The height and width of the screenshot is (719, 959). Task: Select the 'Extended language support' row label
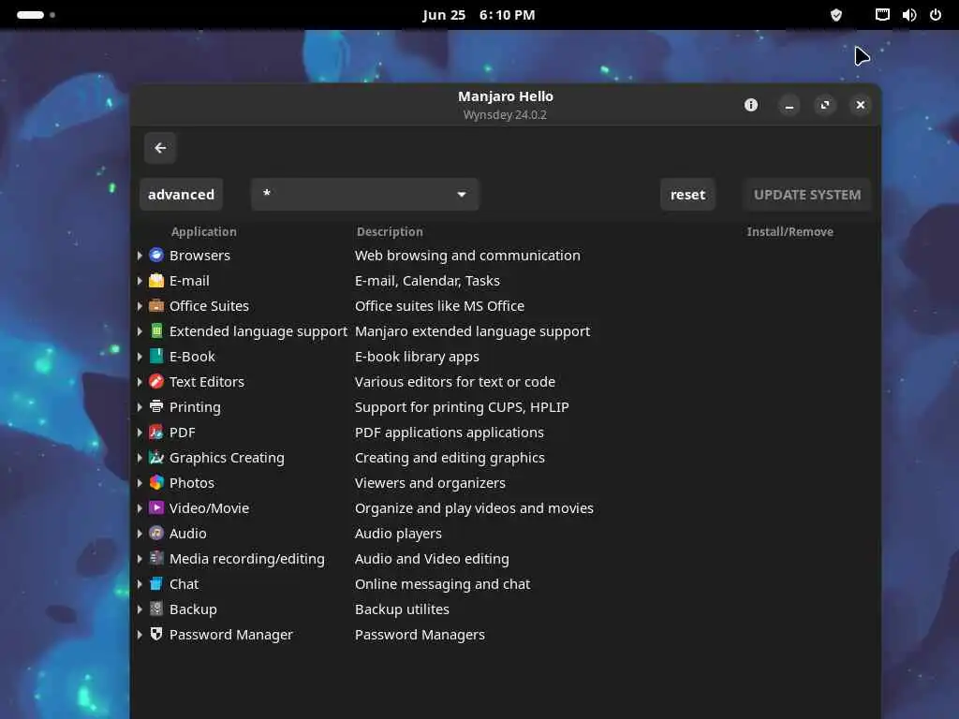click(x=258, y=331)
